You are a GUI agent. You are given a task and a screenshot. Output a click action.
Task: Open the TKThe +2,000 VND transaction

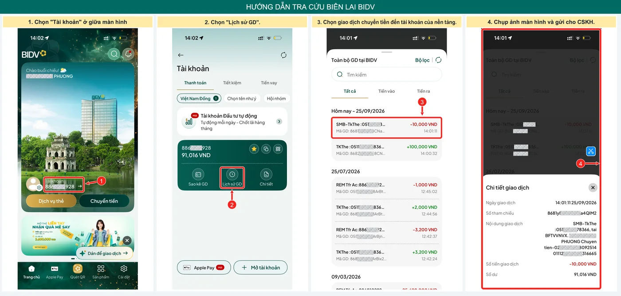point(387,210)
